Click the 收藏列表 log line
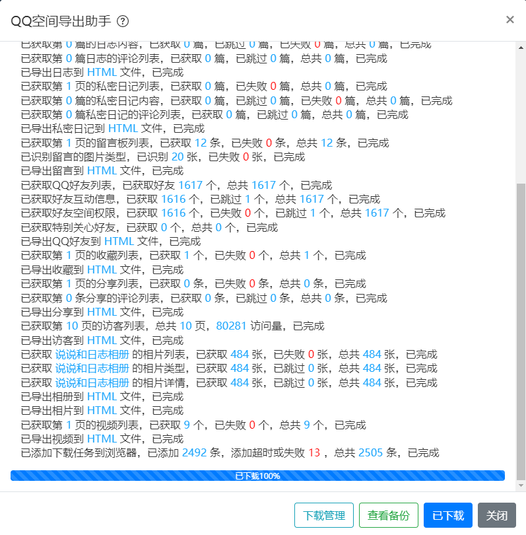526x535 pixels. (193, 256)
